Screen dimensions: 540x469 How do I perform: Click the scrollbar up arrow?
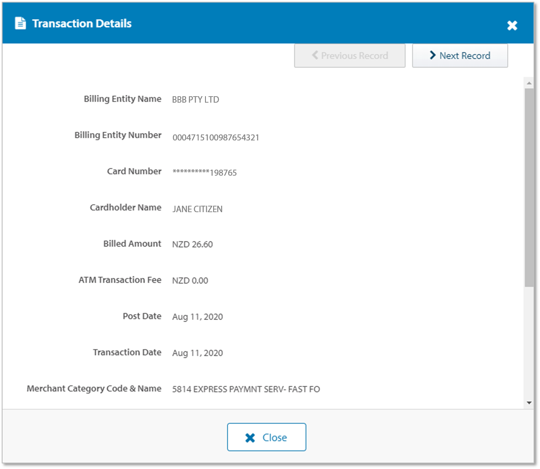[x=529, y=83]
